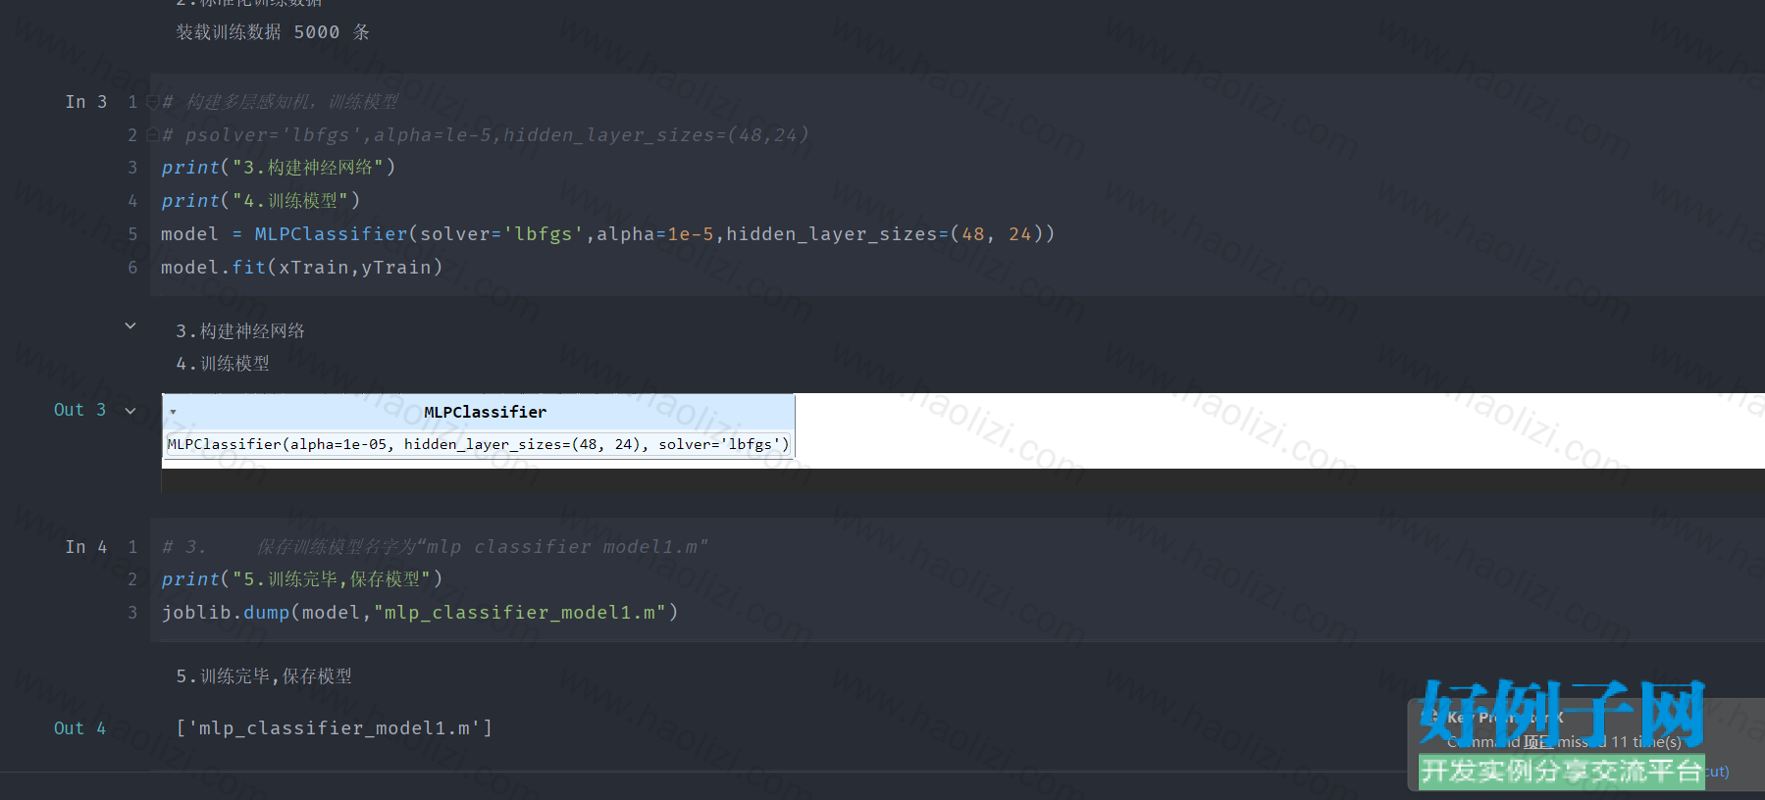1765x800 pixels.
Task: Select the MLPClassifier parameters repr box
Action: tap(479, 444)
